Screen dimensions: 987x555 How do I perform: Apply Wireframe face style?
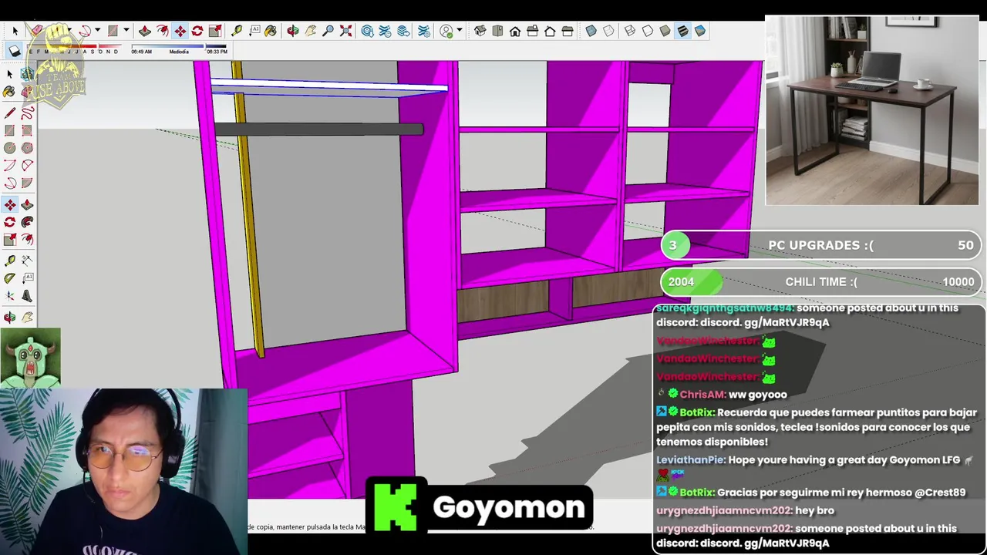[630, 31]
